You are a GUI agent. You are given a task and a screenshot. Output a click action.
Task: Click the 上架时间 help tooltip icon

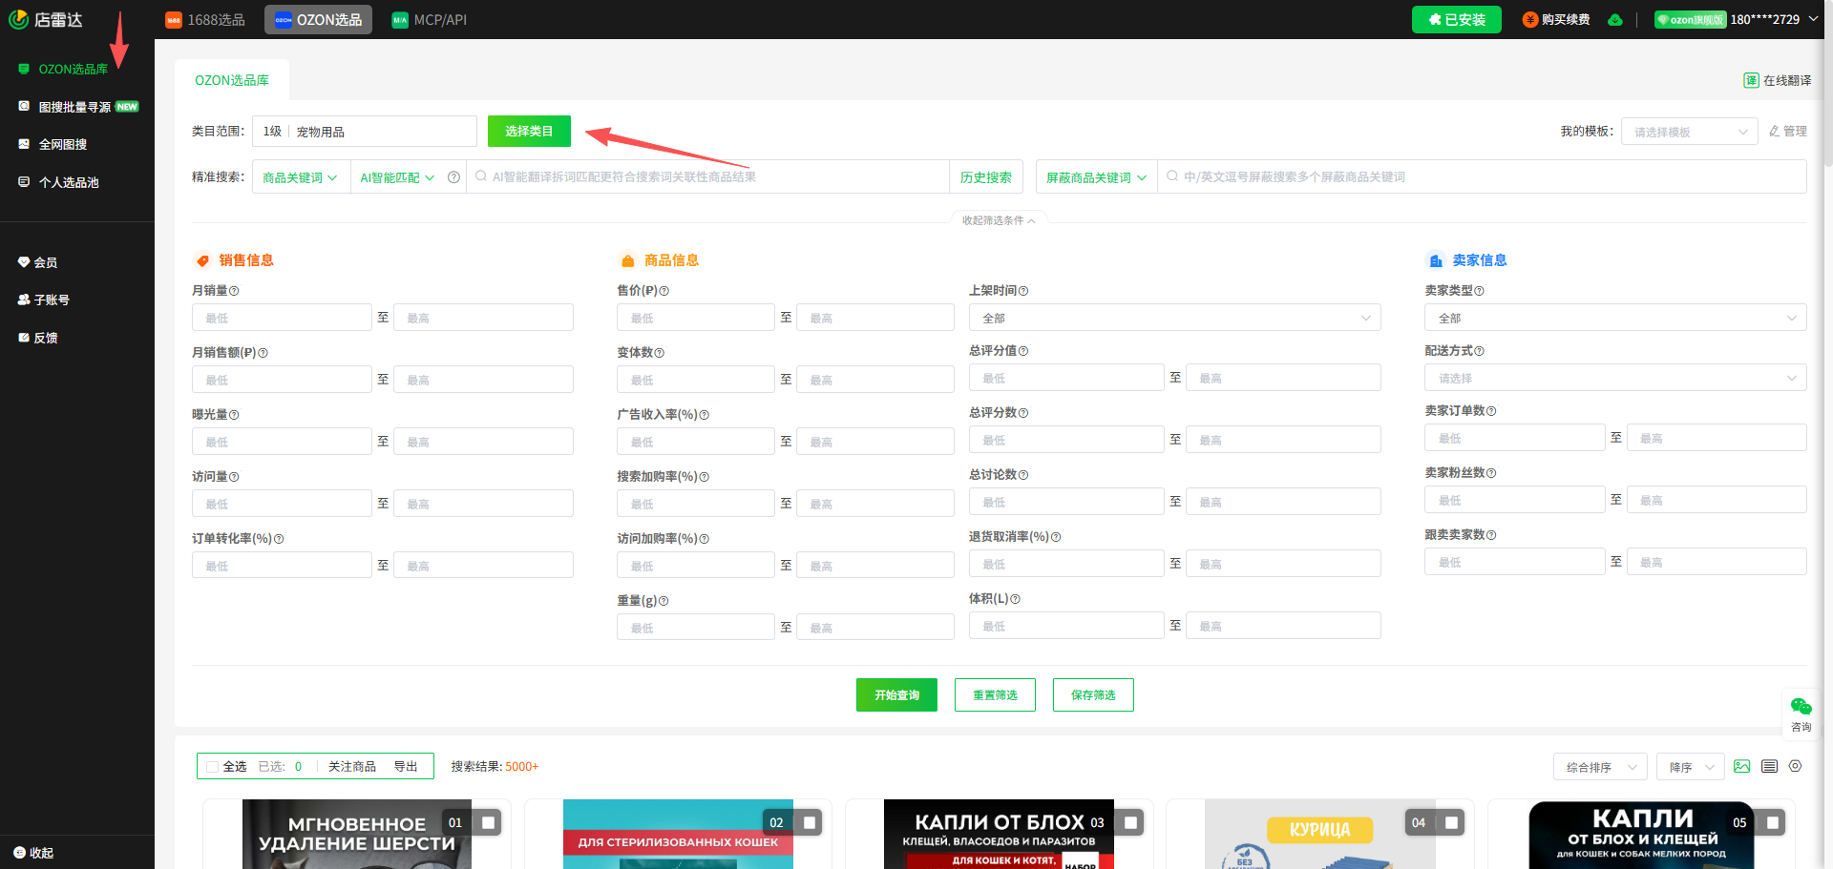tap(1023, 291)
